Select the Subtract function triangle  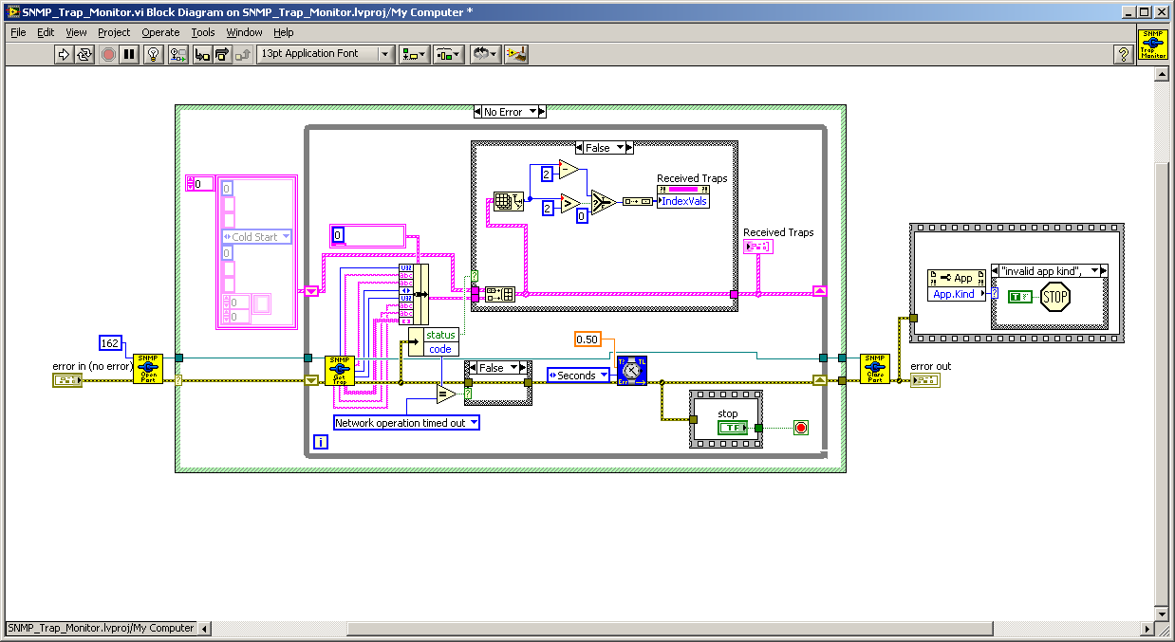point(569,170)
